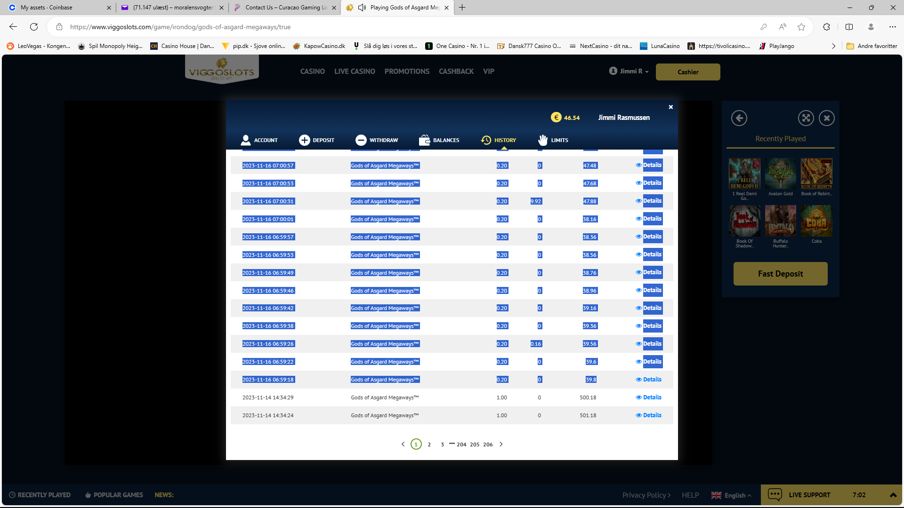Viewport: 904px width, 508px height.
Task: Open the PROMOTIONS menu item
Action: 407,71
